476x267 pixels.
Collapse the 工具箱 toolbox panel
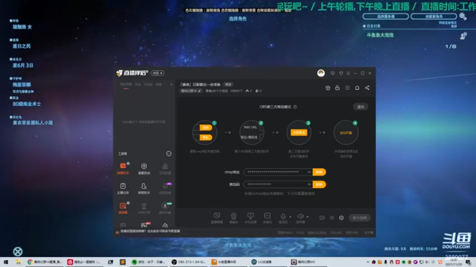169,154
